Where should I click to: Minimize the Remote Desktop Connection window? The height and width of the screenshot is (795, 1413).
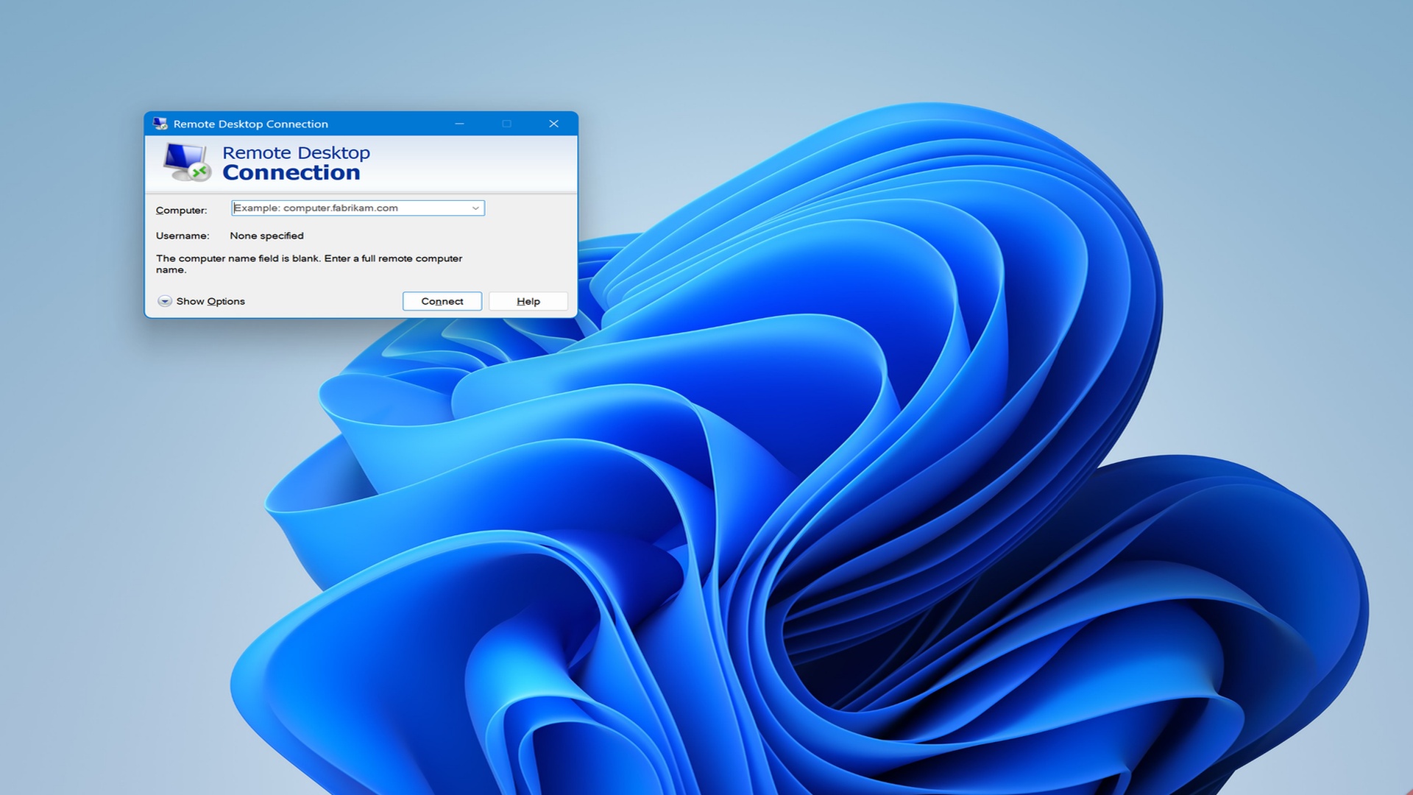point(459,124)
